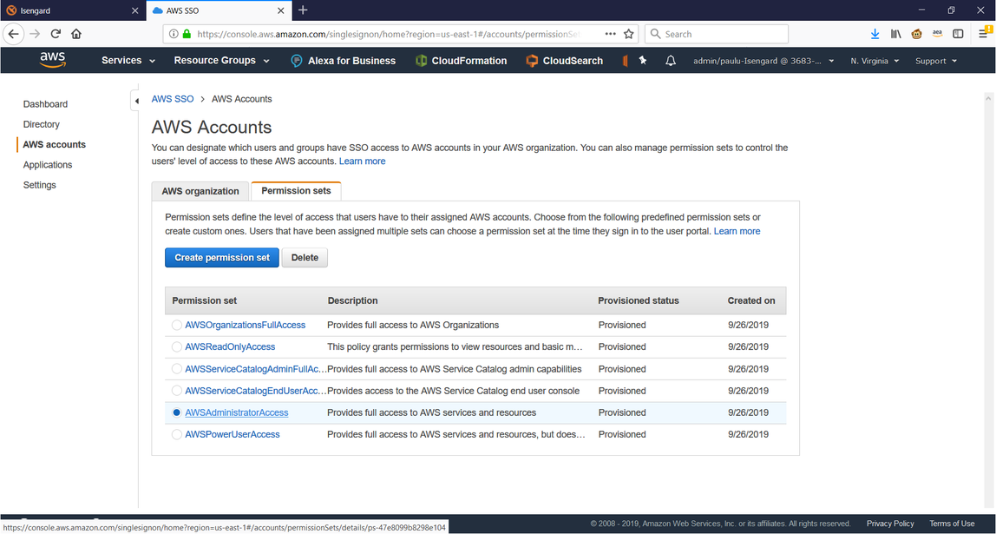Click the AWS logo home icon
The height and width of the screenshot is (534, 996).
click(52, 60)
